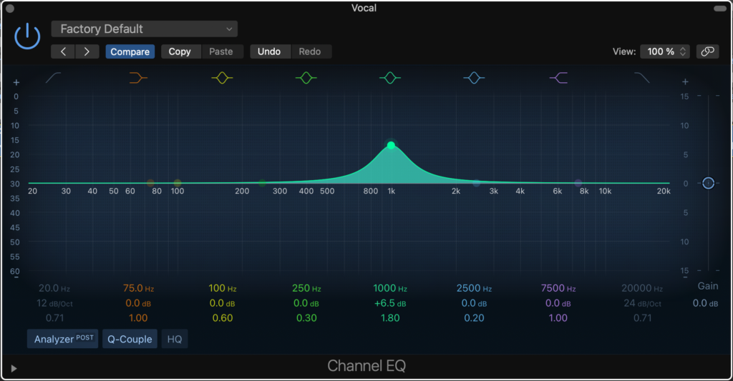Click the 1.80 Q value
Viewport: 733px width, 381px height.
(390, 318)
